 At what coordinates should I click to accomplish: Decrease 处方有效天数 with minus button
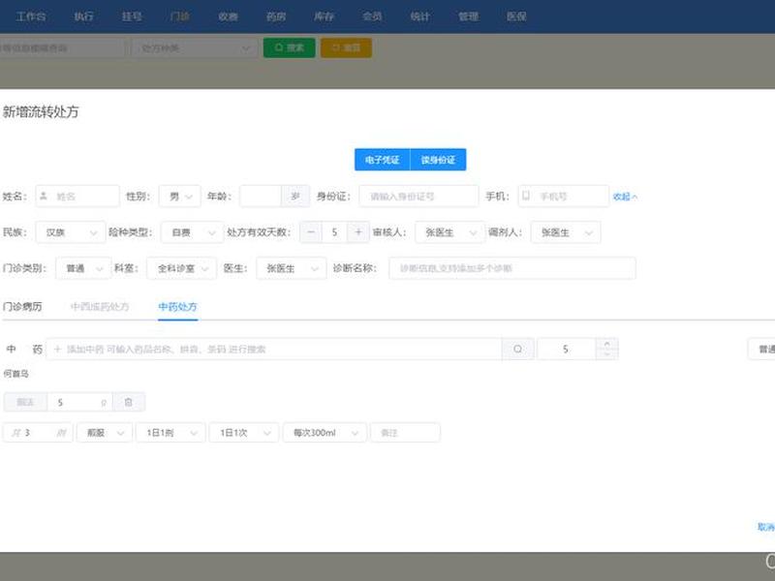point(311,232)
